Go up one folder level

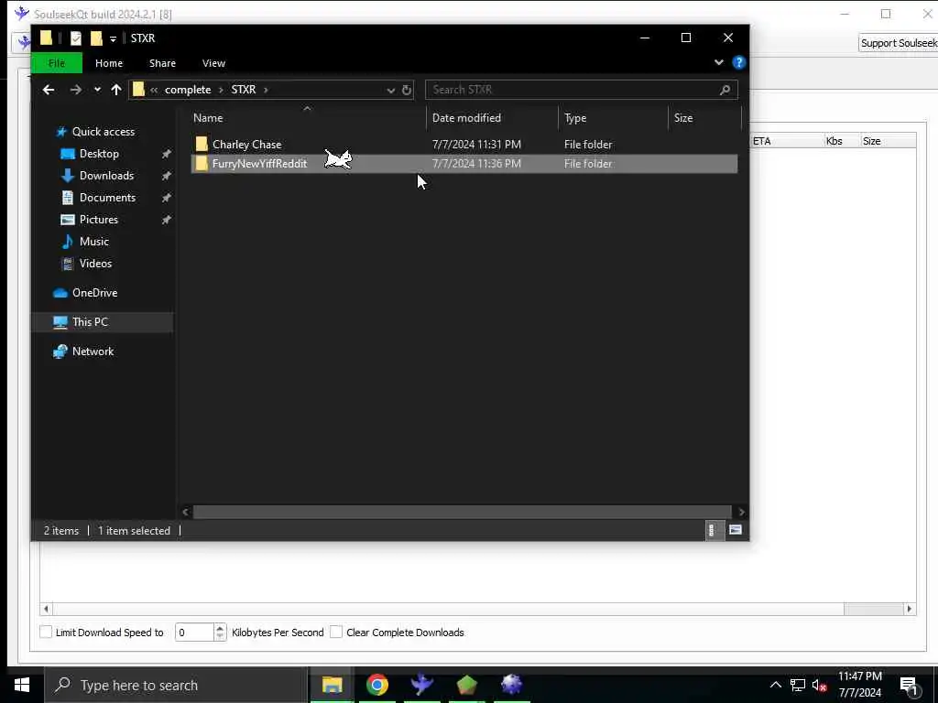[116, 90]
